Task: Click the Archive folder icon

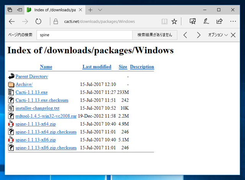Action: pyautogui.click(x=11, y=84)
